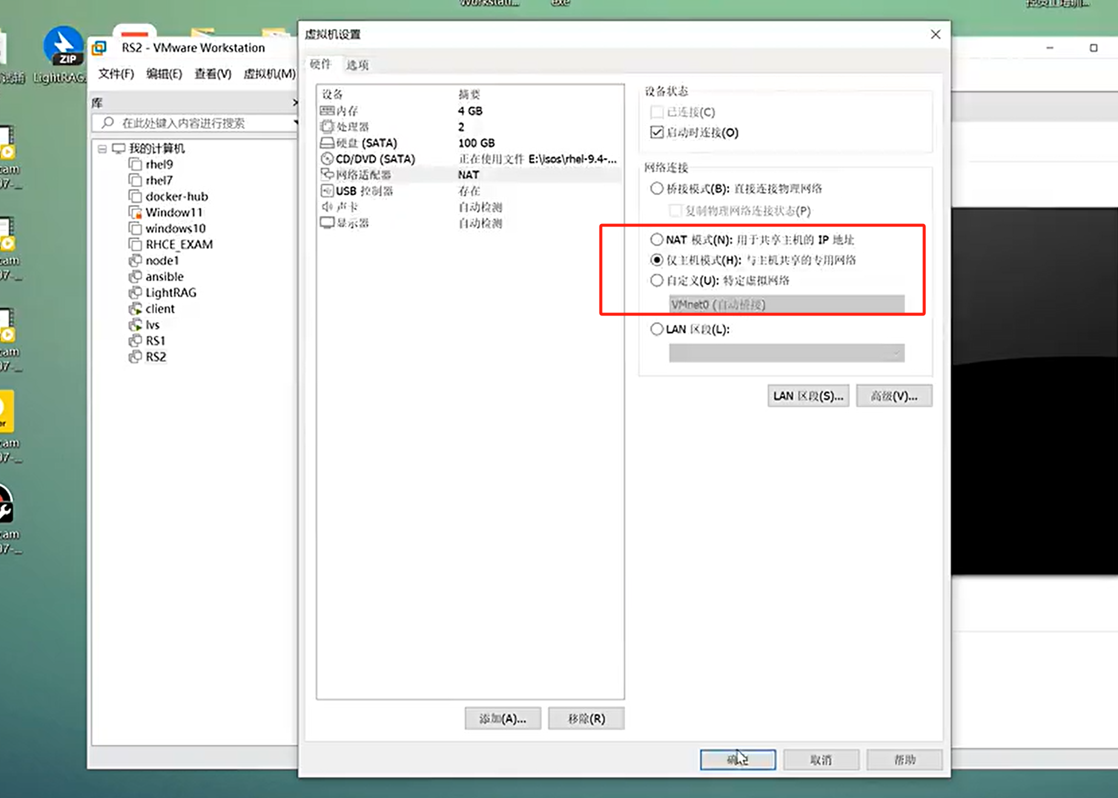Click 帮助 help button

point(905,760)
